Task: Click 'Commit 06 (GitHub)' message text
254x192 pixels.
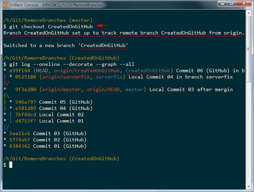Action: 203,70
